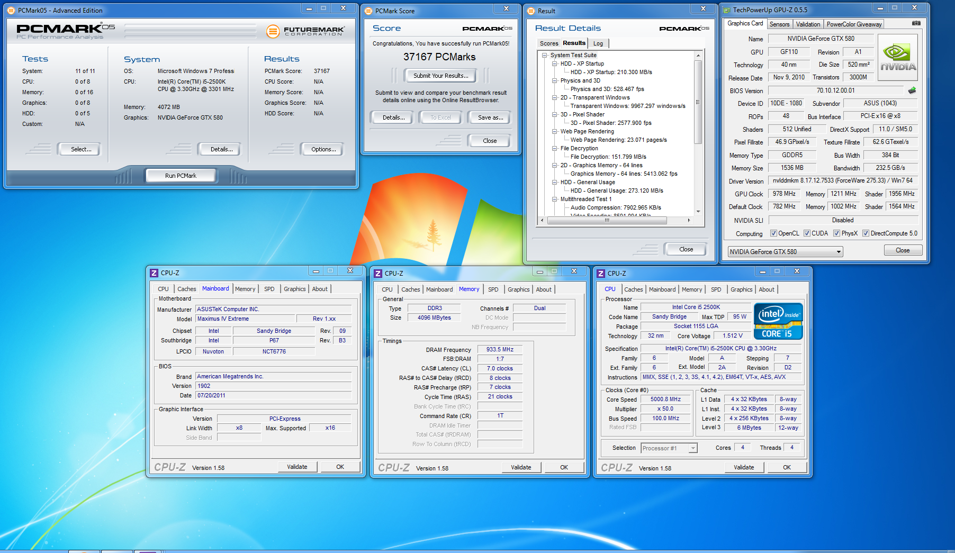
Task: Collapse the 2D - Transparent Windows node
Action: tap(554, 97)
